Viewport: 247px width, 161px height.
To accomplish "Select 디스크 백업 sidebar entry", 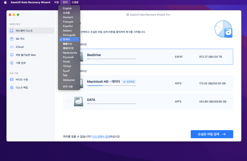I will pyautogui.click(x=22, y=88).
